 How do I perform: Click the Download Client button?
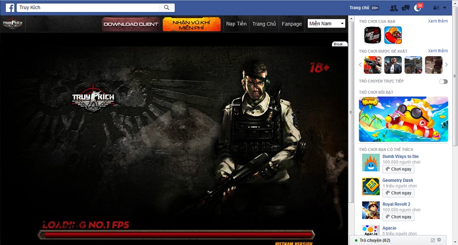(131, 24)
